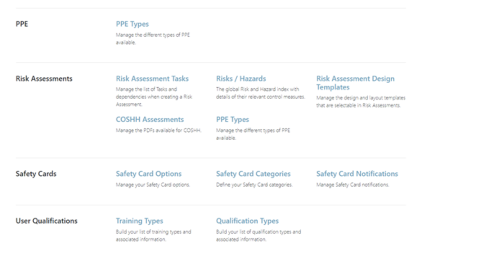This screenshot has width=494, height=256.
Task: Open PPE Types under Risk Assessments
Action: (232, 119)
